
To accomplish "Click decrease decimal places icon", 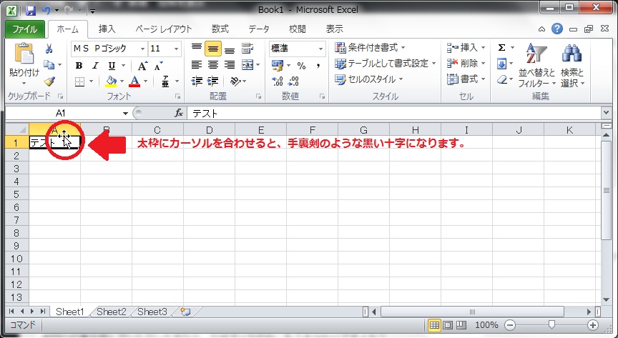I will pyautogui.click(x=294, y=81).
